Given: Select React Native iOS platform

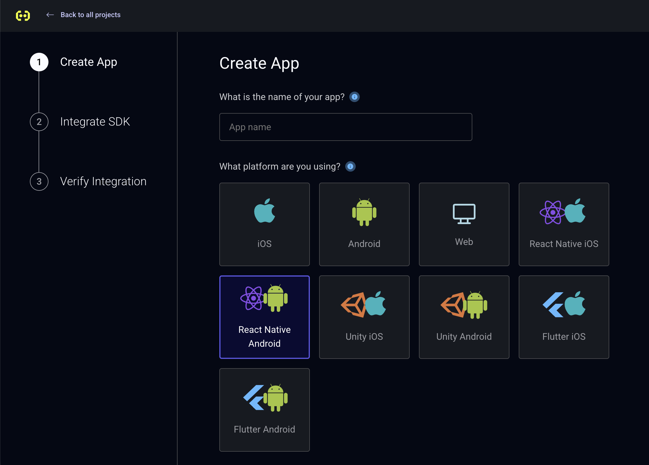Looking at the screenshot, I should [x=563, y=224].
